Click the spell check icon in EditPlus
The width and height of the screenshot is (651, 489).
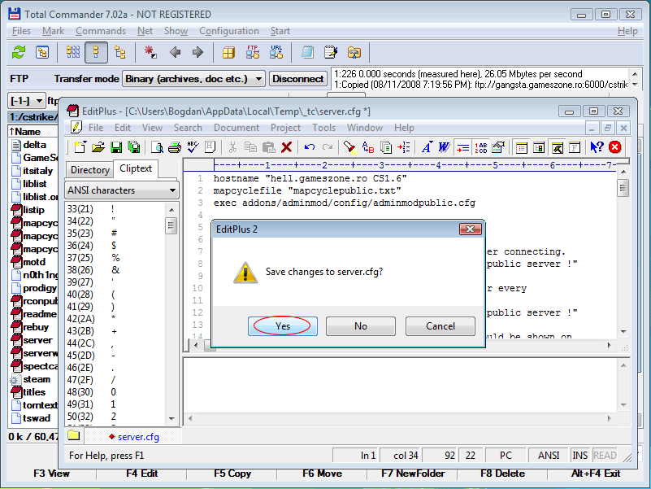coord(193,147)
